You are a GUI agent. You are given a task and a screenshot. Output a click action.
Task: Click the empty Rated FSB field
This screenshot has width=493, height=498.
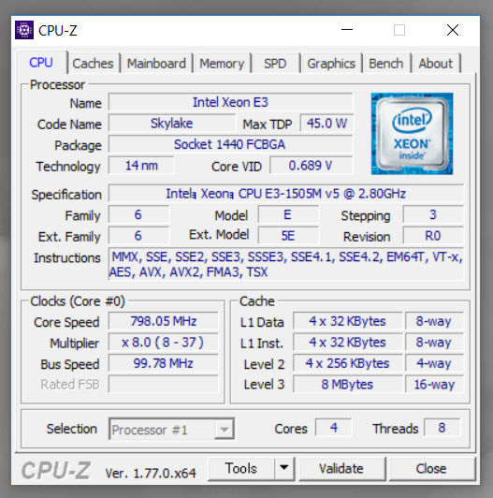coord(164,385)
